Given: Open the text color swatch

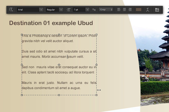Looking at the screenshot, I should click(x=139, y=10).
